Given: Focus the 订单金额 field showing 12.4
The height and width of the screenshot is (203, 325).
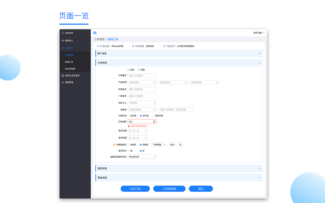Looking at the screenshot, I should point(142,122).
